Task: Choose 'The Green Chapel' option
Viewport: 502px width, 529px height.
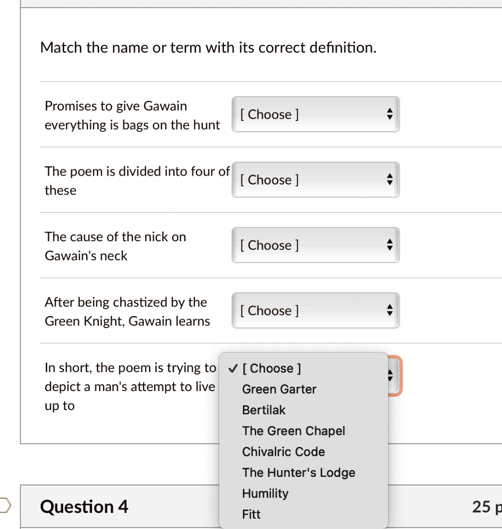Action: 293,431
